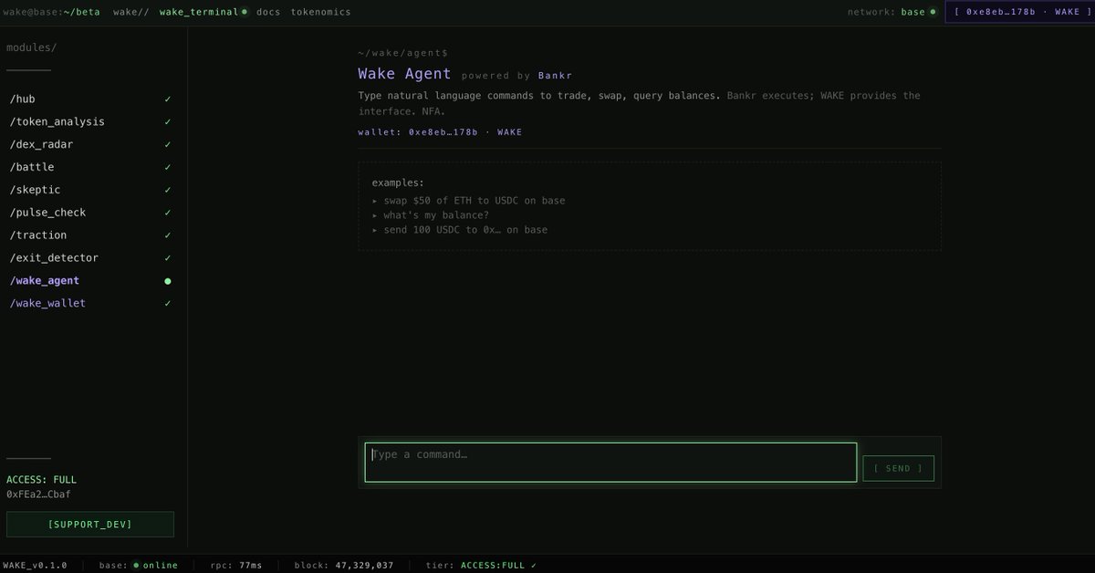
Task: Click the checkmark next to /hub
Action: 167,99
